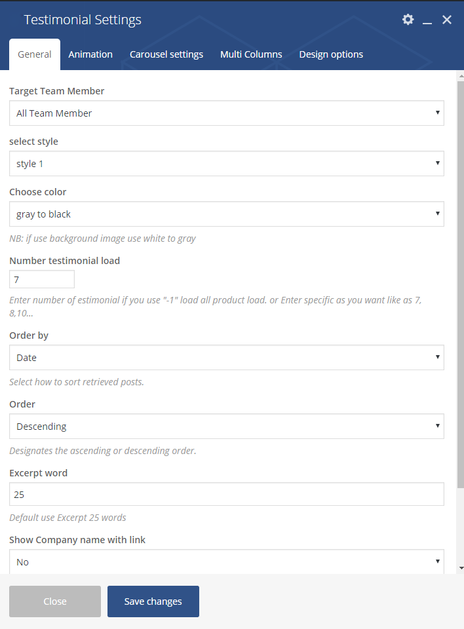Select the General tab
The height and width of the screenshot is (629, 464).
pyautogui.click(x=35, y=54)
